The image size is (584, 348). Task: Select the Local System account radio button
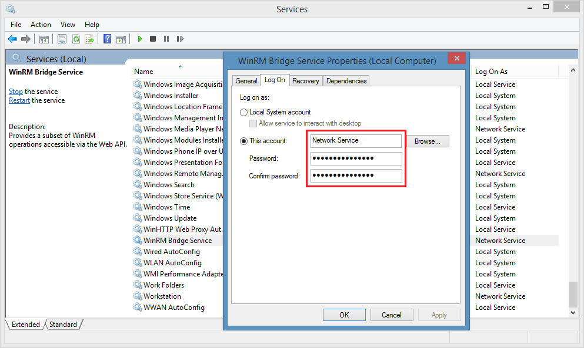[243, 112]
